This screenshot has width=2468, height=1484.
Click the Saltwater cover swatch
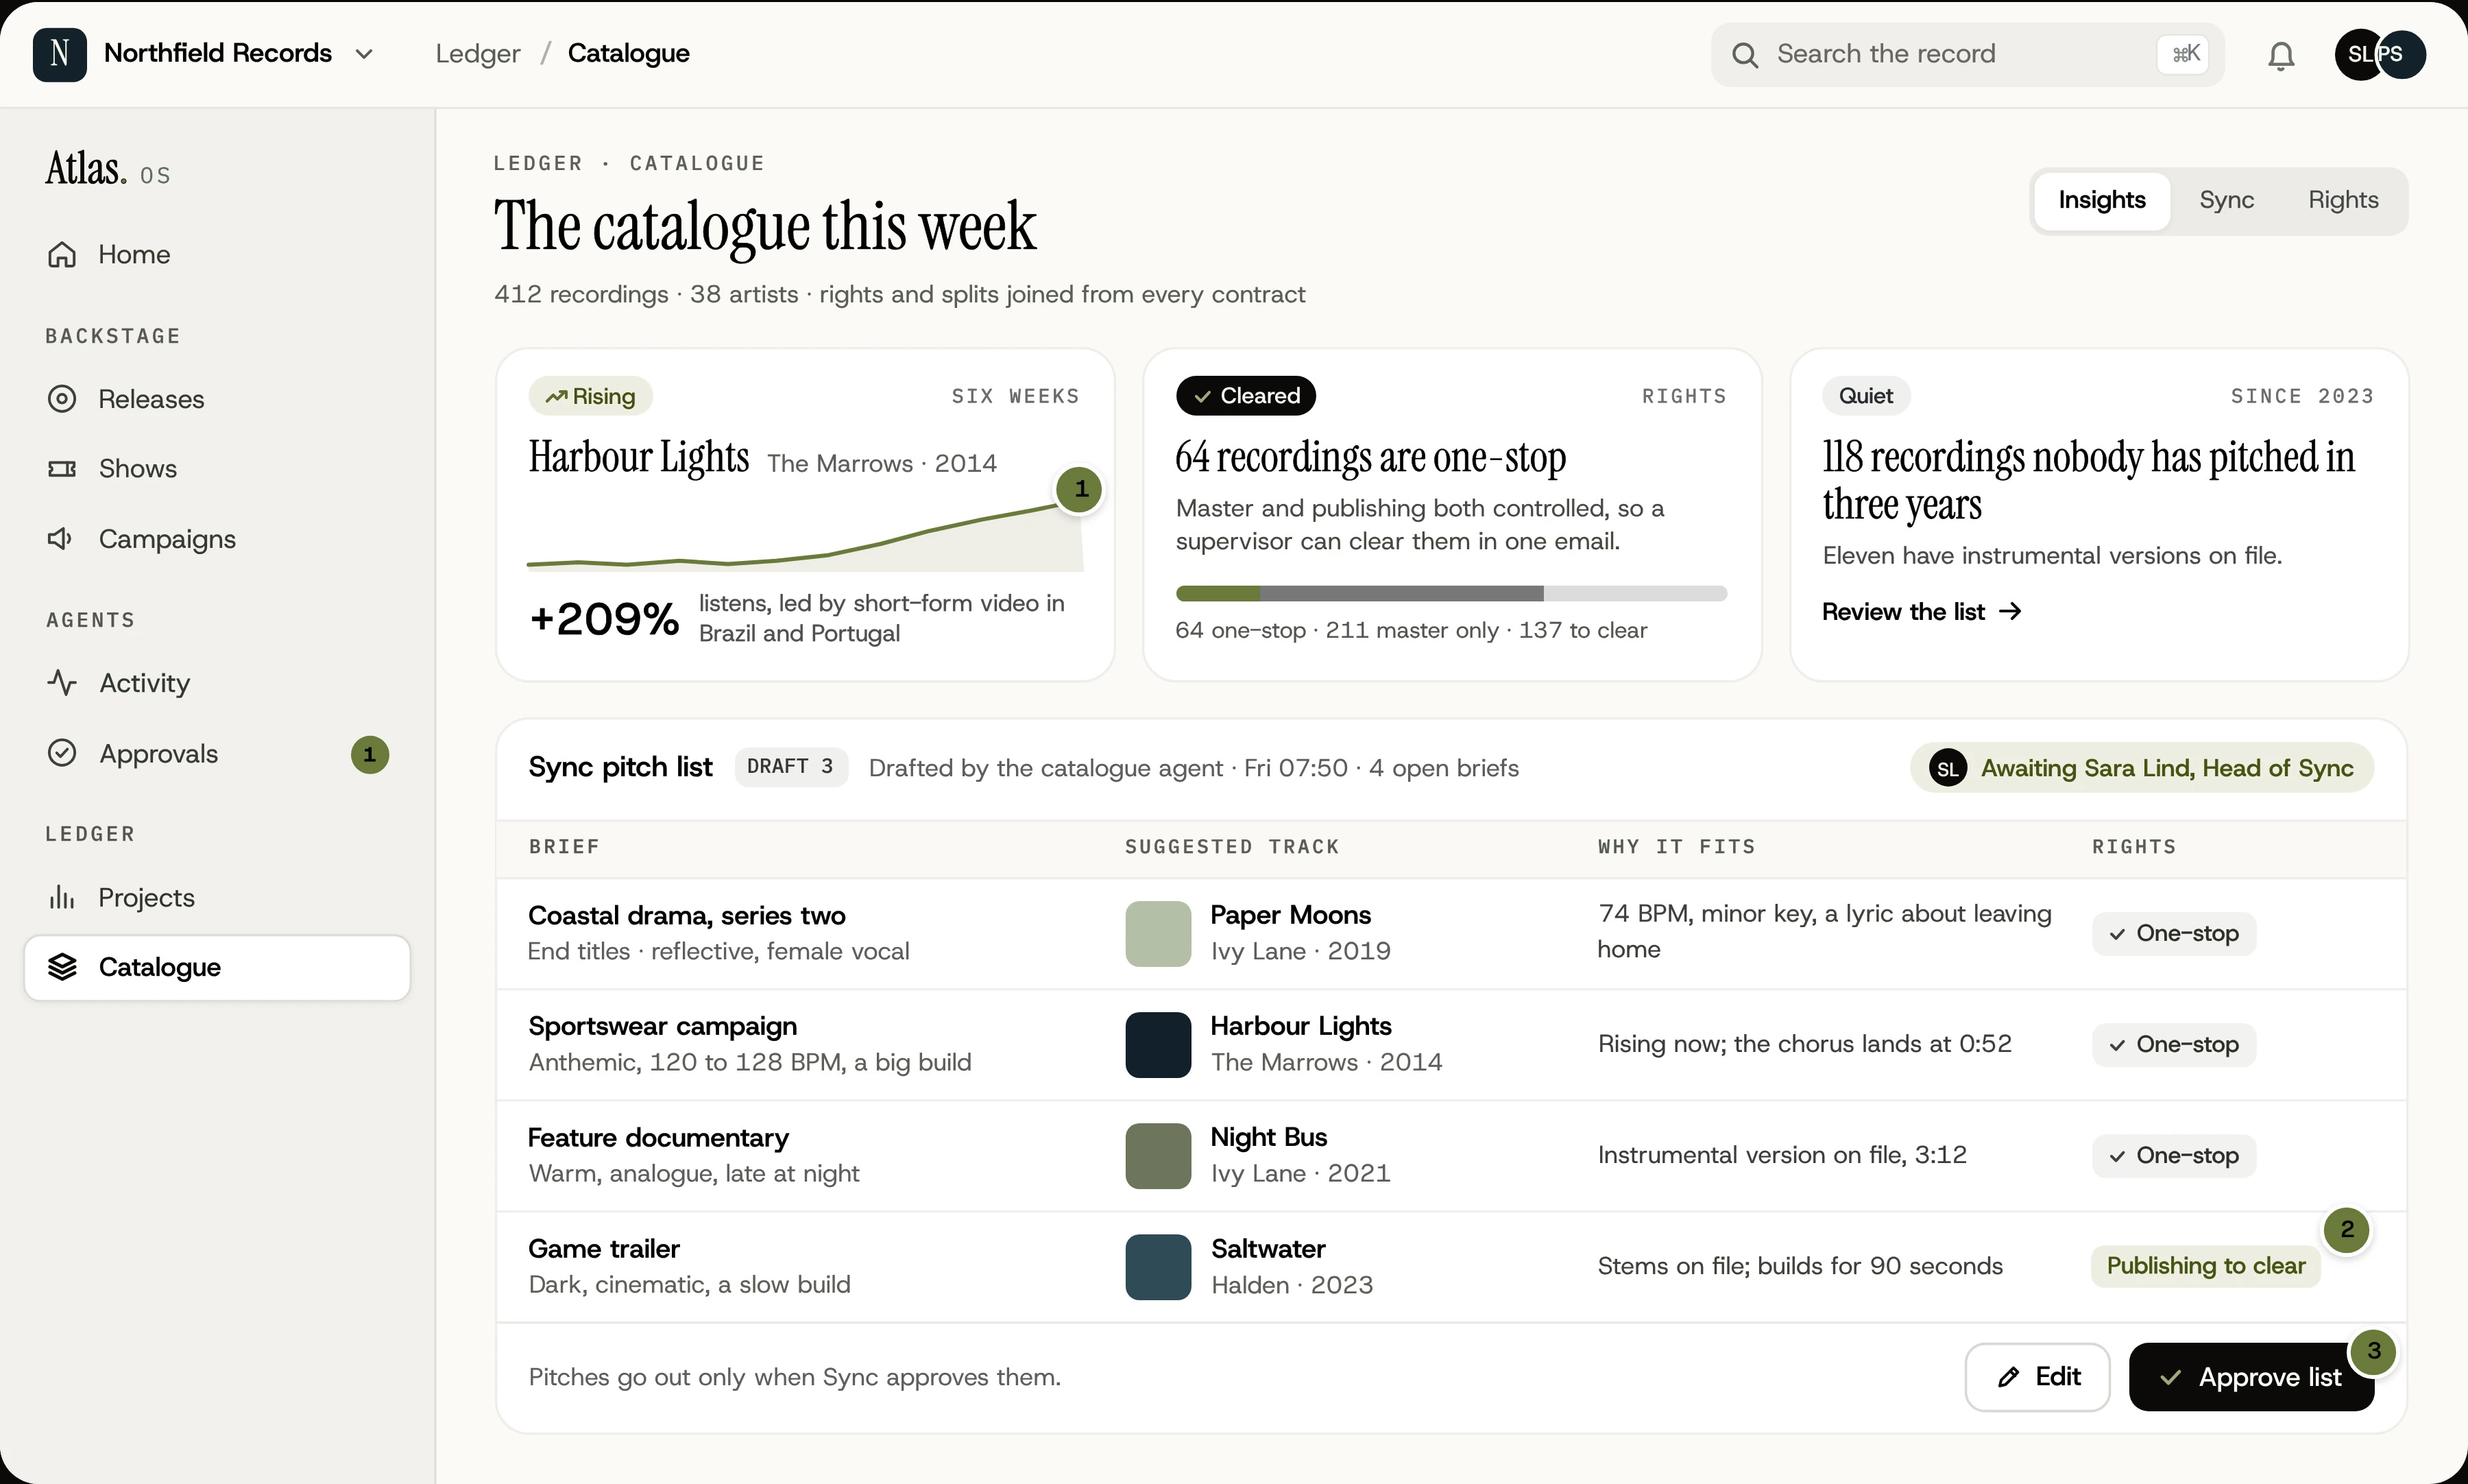[x=1157, y=1267]
